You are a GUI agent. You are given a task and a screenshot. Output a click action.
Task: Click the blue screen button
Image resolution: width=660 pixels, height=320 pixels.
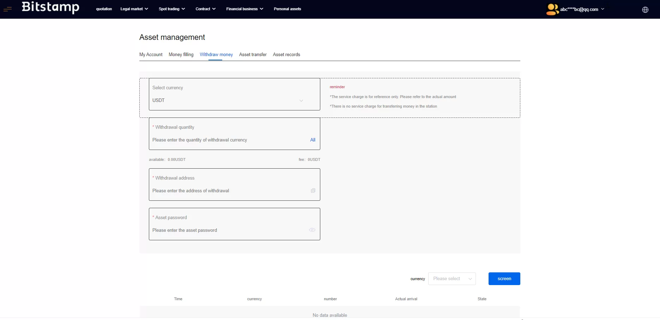pos(504,279)
